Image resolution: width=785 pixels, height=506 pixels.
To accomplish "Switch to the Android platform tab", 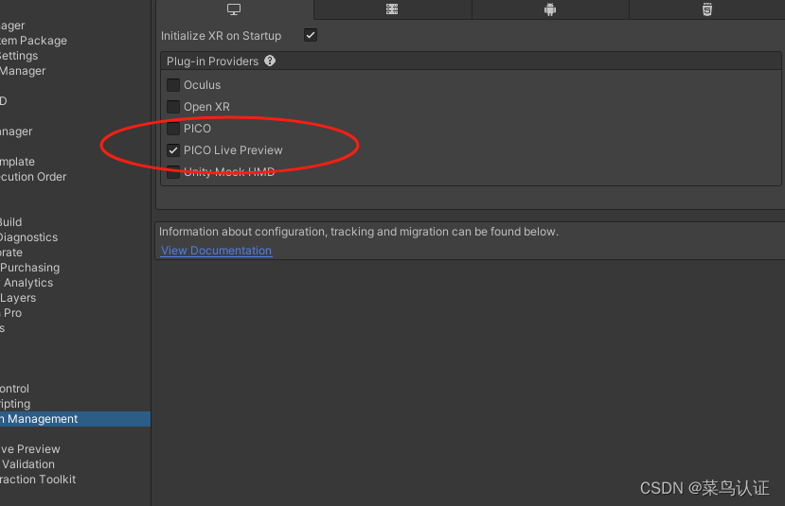I will [550, 9].
